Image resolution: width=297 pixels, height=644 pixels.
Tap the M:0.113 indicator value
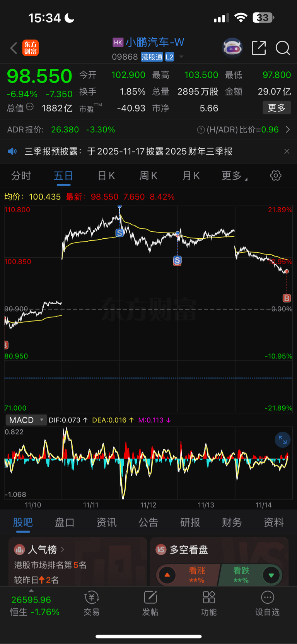click(155, 420)
